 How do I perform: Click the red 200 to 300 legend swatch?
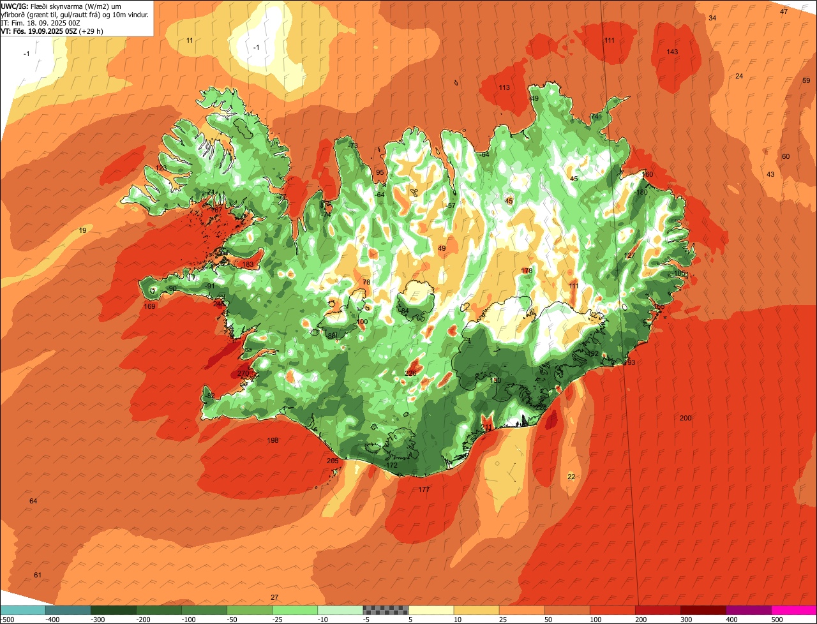click(x=657, y=610)
